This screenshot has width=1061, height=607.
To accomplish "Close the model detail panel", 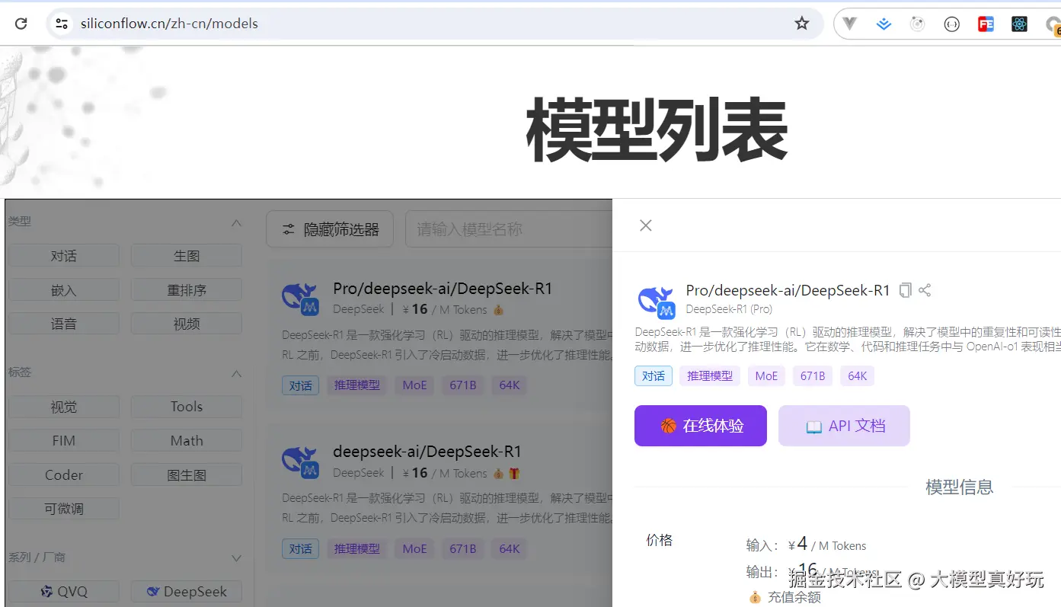I will pos(646,225).
